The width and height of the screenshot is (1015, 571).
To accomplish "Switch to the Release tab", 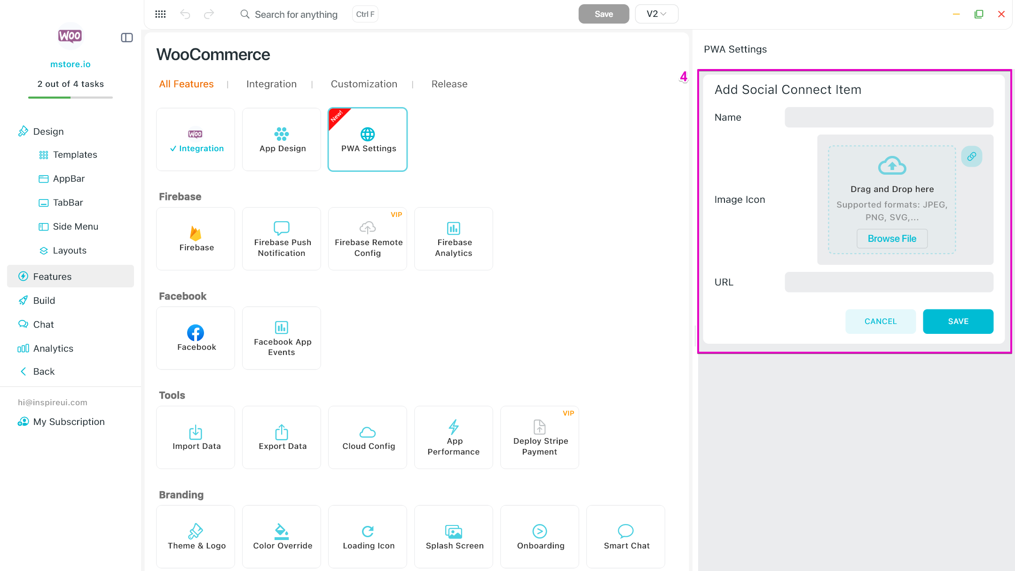I will [x=449, y=84].
